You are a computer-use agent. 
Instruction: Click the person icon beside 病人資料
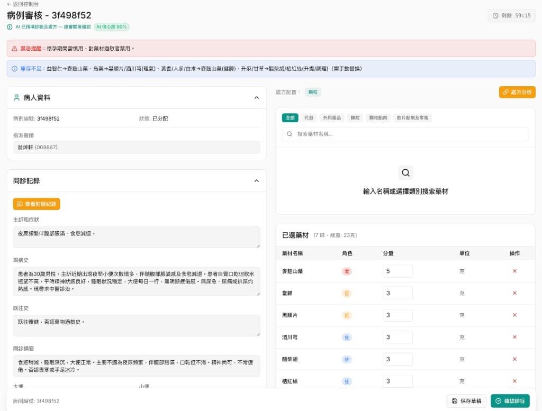[x=16, y=97]
